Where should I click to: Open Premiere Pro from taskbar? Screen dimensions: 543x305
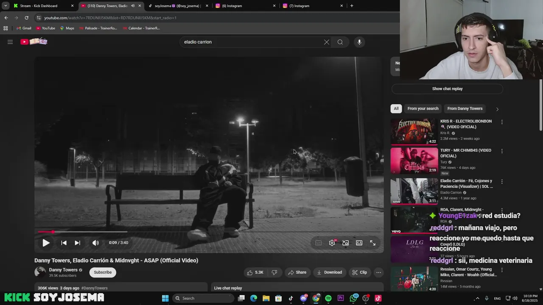pyautogui.click(x=341, y=298)
